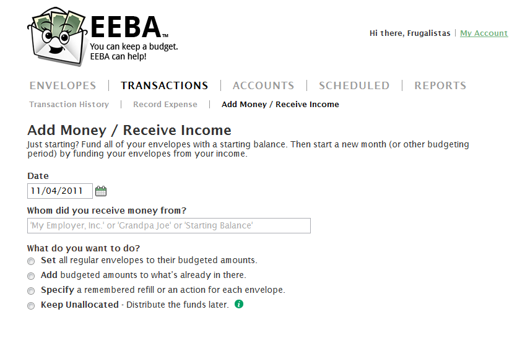512x343 pixels.
Task: Focus the Date field showing 11/04/2011
Action: pyautogui.click(x=60, y=191)
